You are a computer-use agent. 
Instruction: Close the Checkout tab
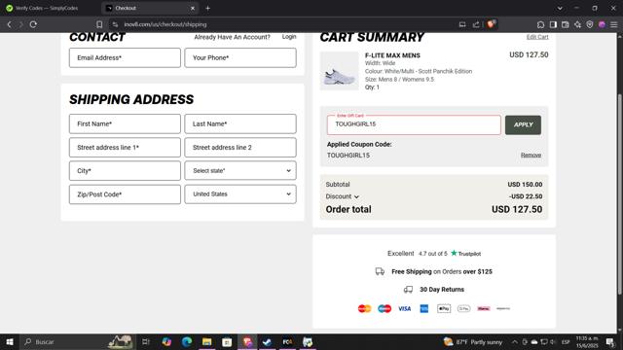[x=193, y=8]
